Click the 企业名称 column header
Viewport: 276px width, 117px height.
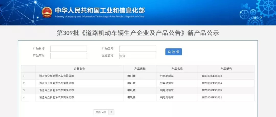pos(79,69)
